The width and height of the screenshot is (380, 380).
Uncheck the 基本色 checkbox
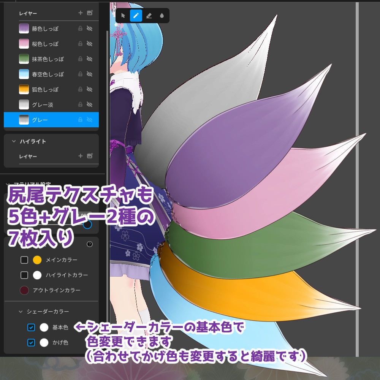32,327
